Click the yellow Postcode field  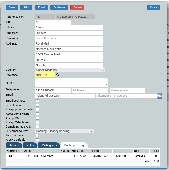pos(45,75)
